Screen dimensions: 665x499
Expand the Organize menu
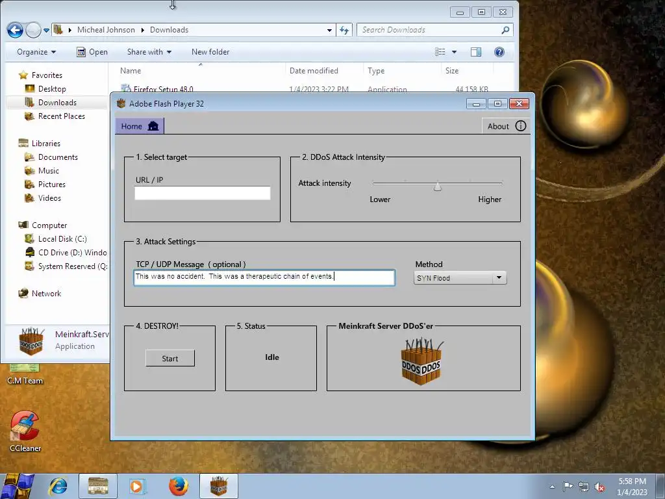pyautogui.click(x=36, y=52)
